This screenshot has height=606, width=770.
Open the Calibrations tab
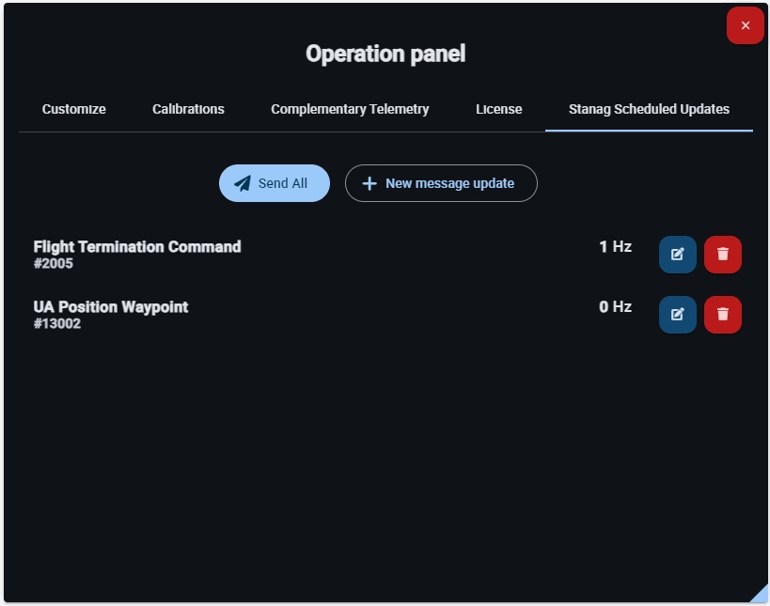pos(188,109)
